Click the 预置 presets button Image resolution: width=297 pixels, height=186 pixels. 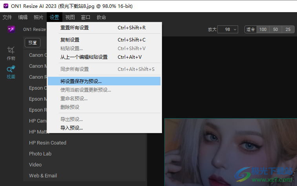33,43
